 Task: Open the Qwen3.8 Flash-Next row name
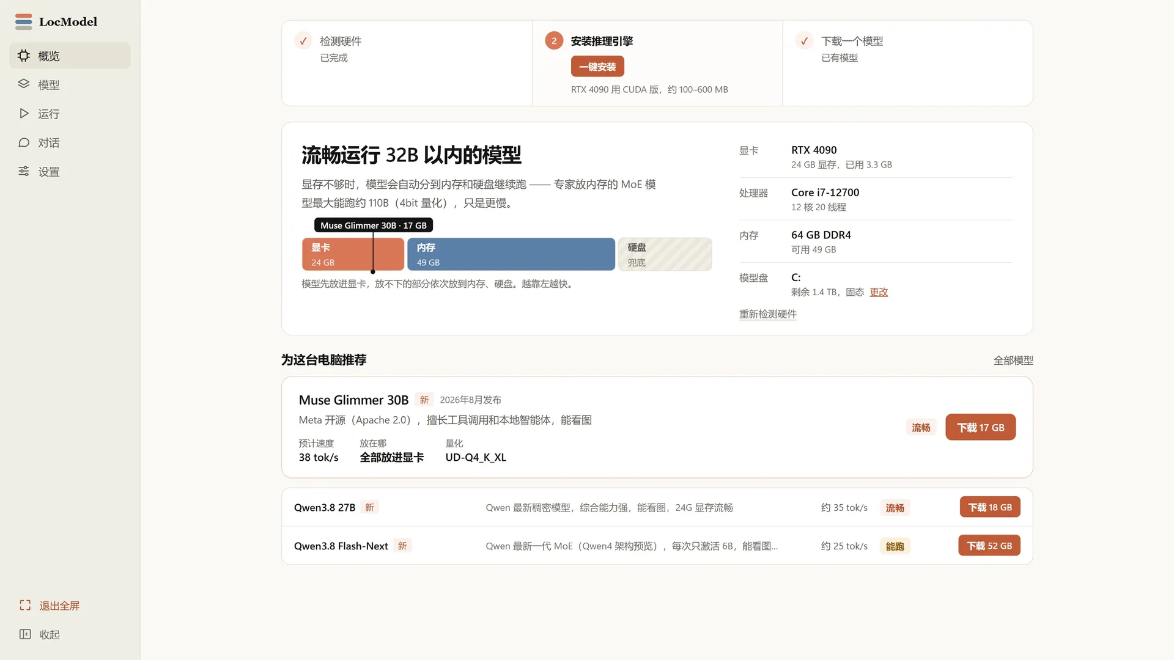tap(341, 546)
